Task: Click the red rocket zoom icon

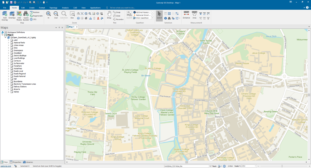Action: click(98, 18)
